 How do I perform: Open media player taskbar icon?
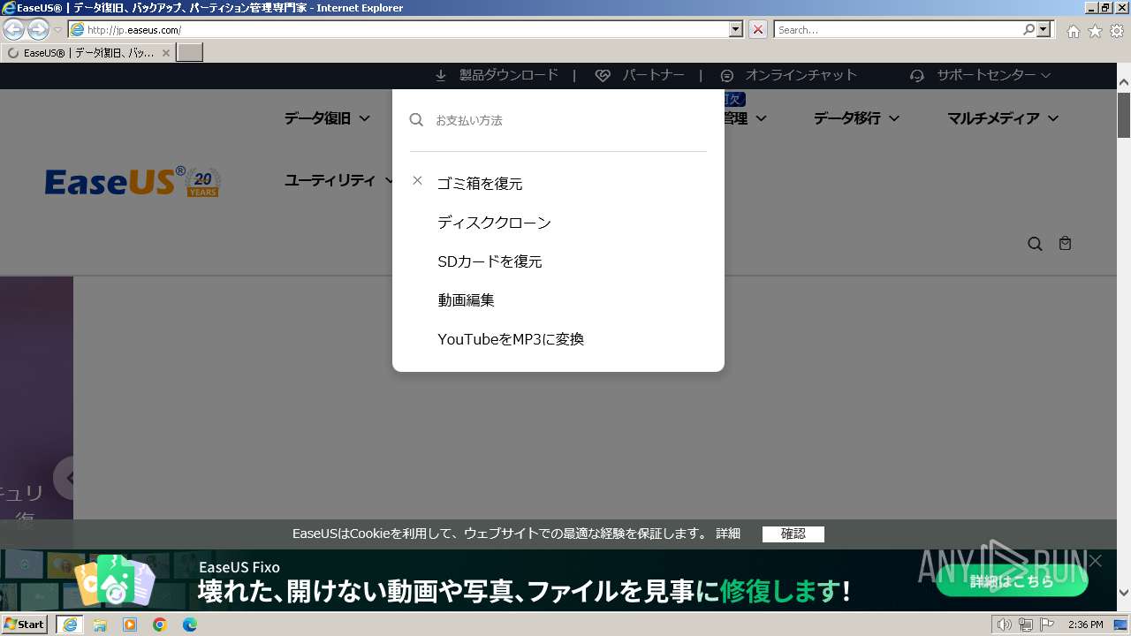(130, 625)
